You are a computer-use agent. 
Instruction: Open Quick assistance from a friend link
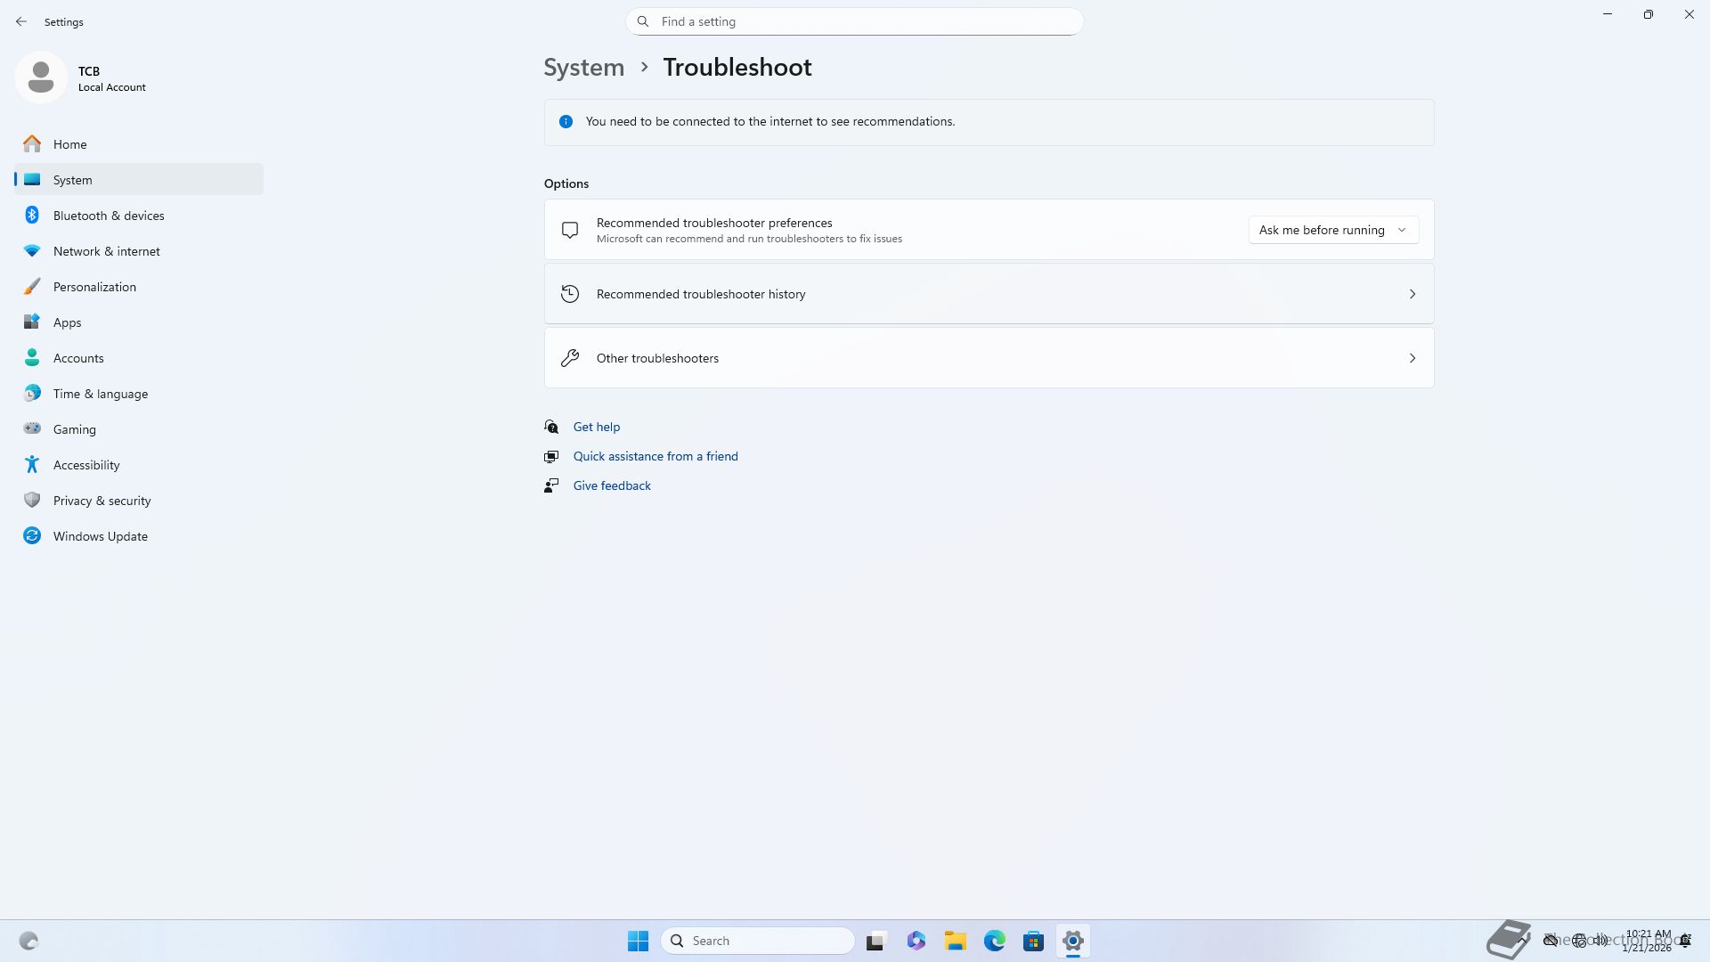pyautogui.click(x=655, y=456)
